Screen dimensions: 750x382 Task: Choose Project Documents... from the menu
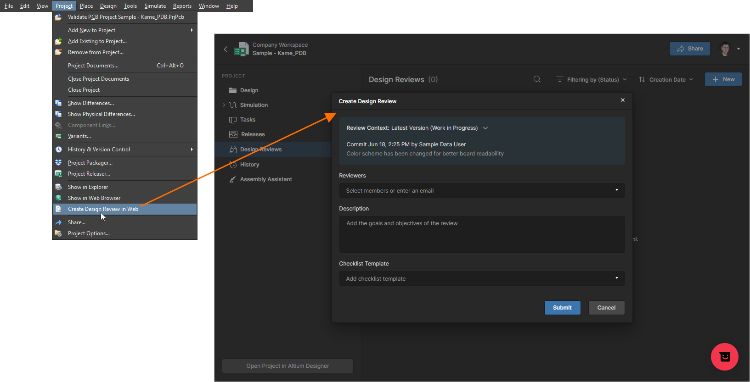tap(124, 66)
